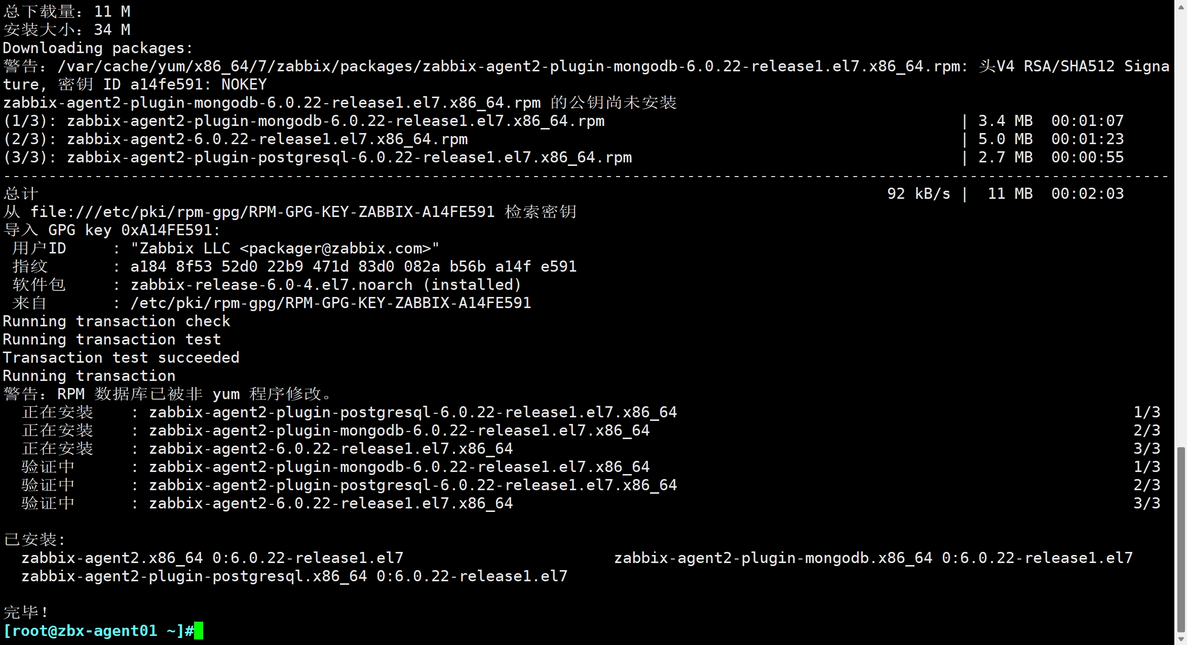Click the "已安装:" installed heading
Screen dimensions: 1187x645
coord(34,540)
